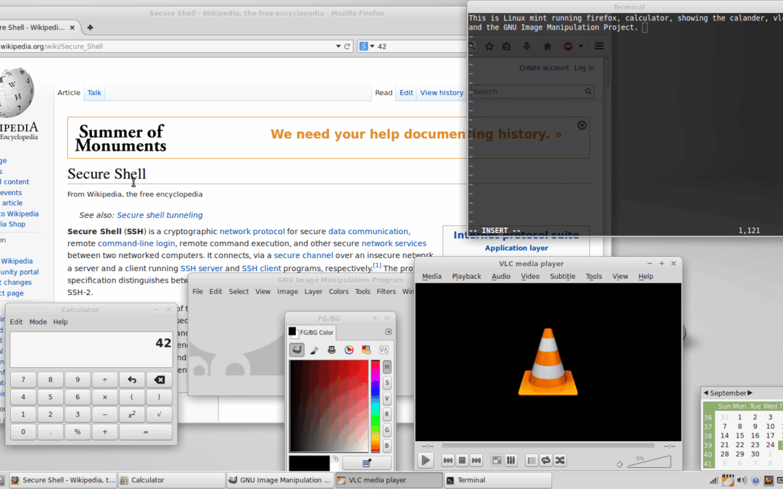Screen dimensions: 783x489
Task: Select the Palette selector in FG/BG
Action: click(x=366, y=350)
